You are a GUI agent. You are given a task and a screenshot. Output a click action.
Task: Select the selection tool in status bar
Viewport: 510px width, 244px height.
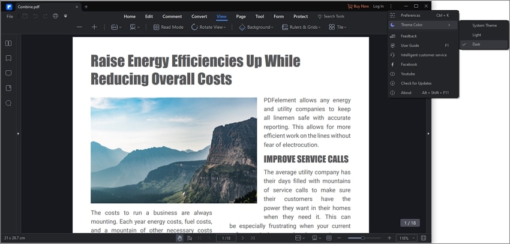point(190,238)
